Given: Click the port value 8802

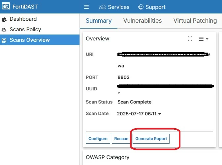Looking at the screenshot, I should pos(123,77).
